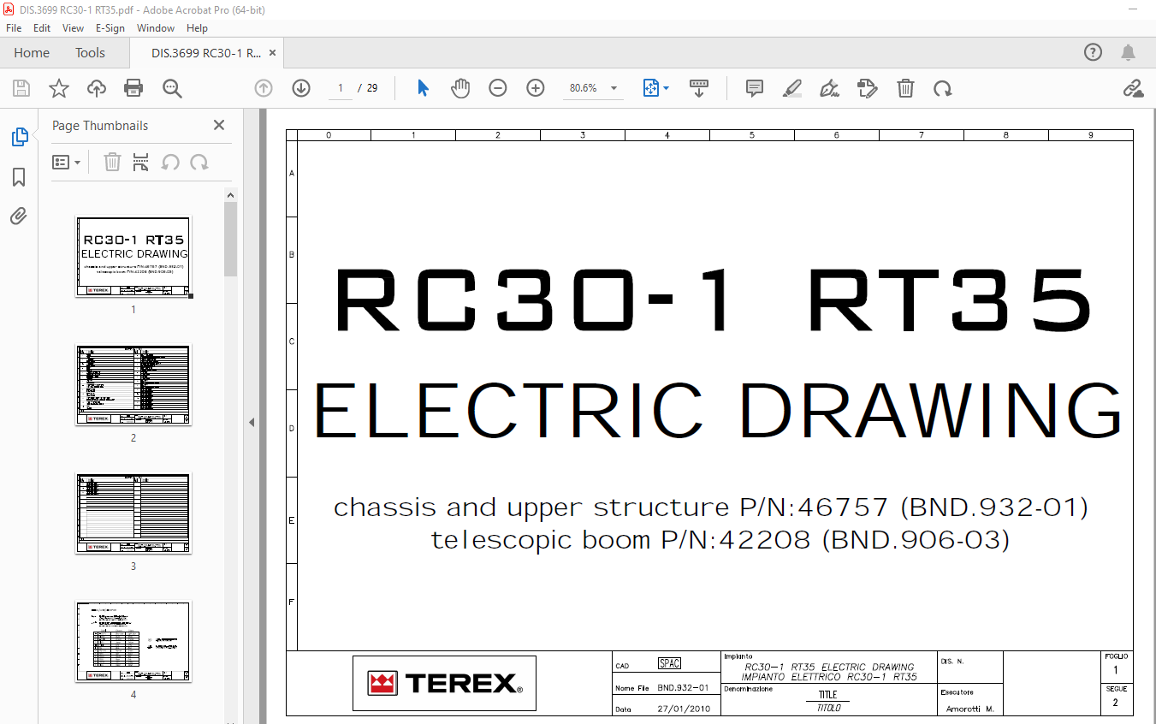The image size is (1156, 724).
Task: Select the DIS.3699 RC30-1 document tab
Action: tap(206, 52)
